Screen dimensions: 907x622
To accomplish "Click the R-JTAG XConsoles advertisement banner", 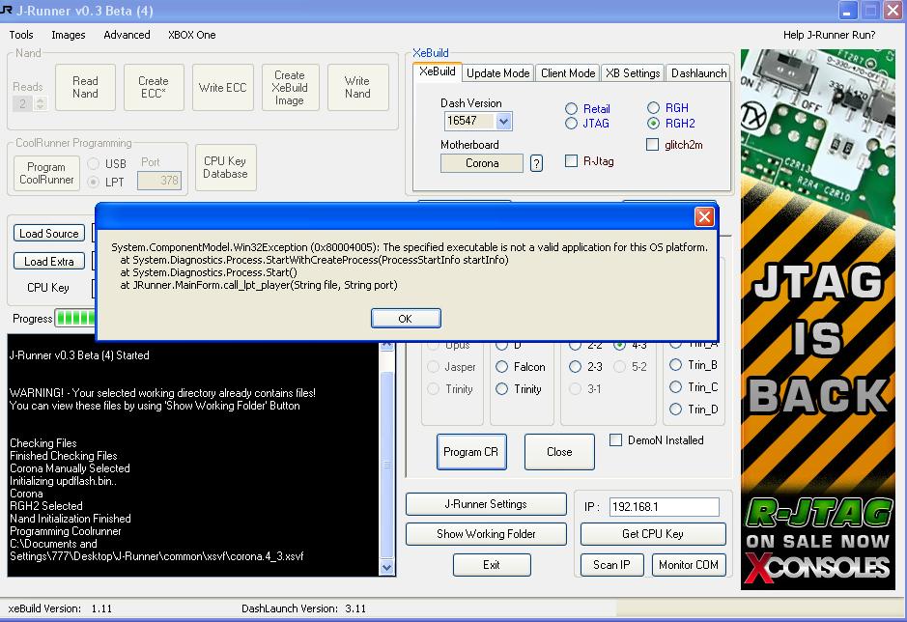I will click(x=818, y=320).
